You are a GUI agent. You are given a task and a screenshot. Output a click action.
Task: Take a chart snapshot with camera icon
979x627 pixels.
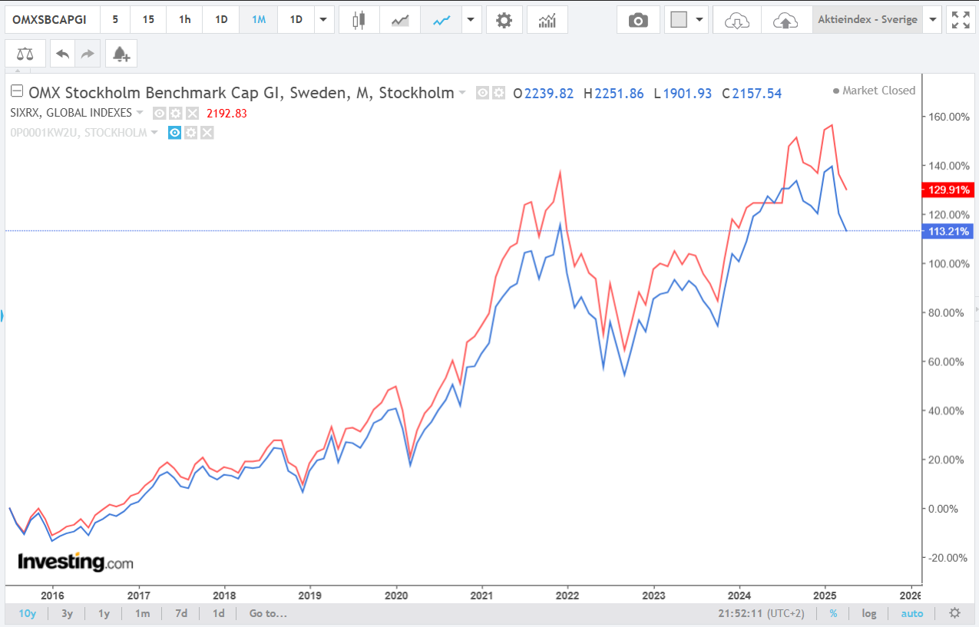(x=638, y=21)
